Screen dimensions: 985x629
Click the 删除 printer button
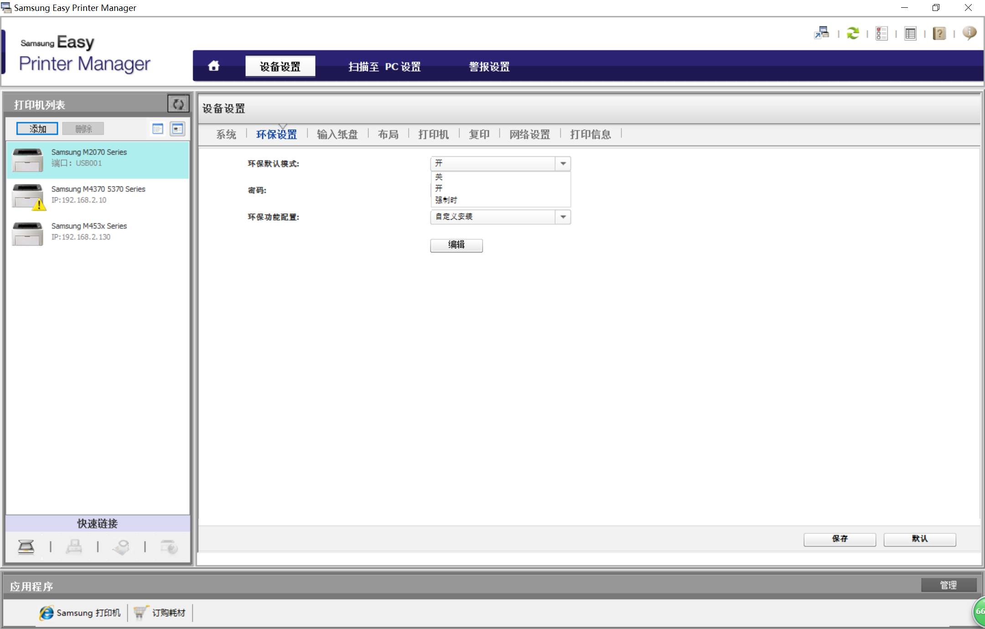(83, 129)
